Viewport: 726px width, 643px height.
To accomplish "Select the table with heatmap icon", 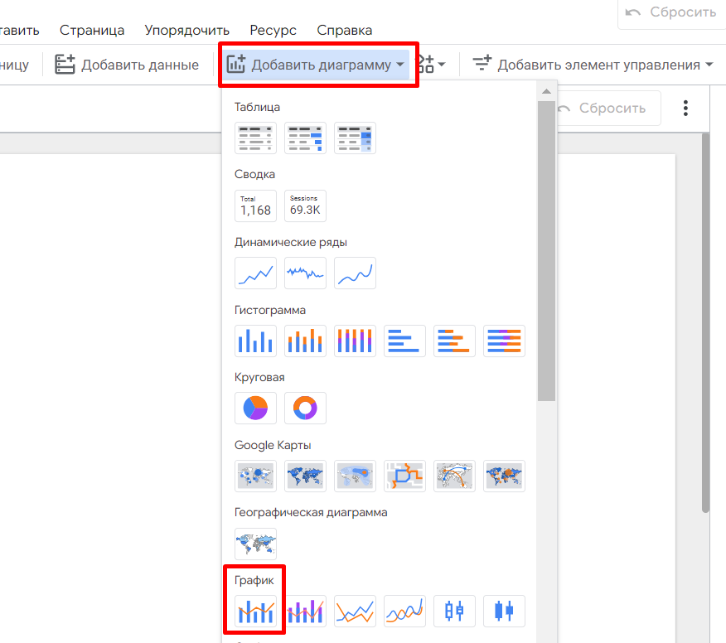I will [x=355, y=138].
